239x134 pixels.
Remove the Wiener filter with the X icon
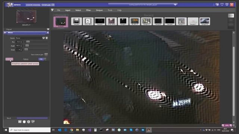(48, 33)
